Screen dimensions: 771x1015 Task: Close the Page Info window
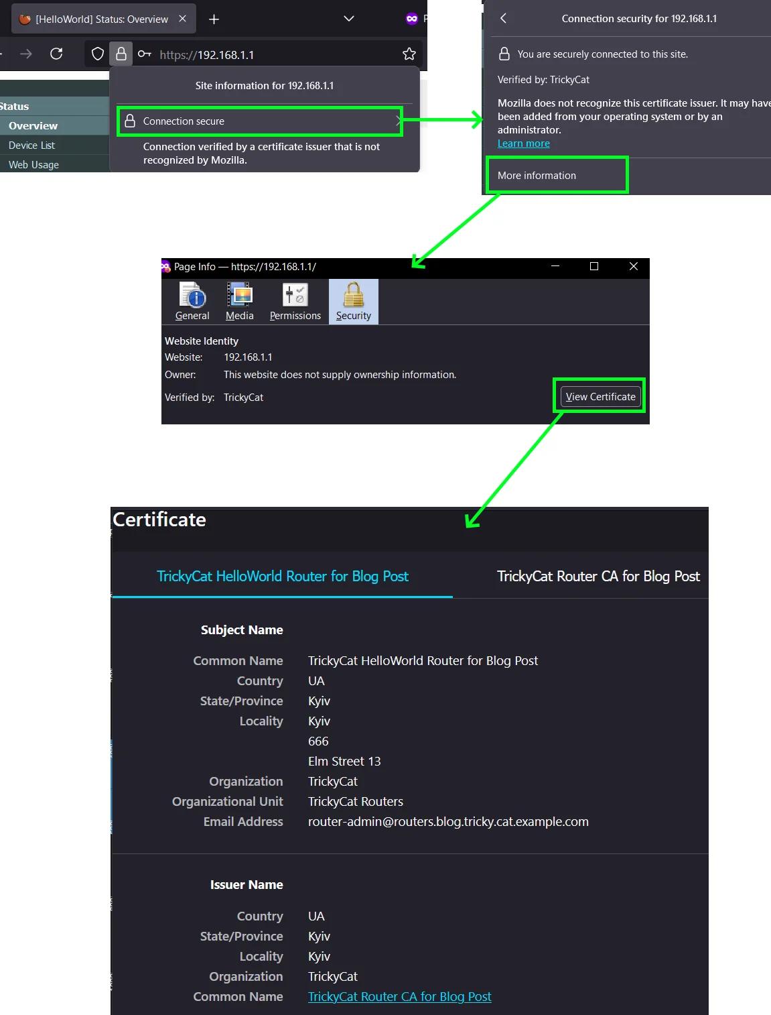click(x=633, y=266)
